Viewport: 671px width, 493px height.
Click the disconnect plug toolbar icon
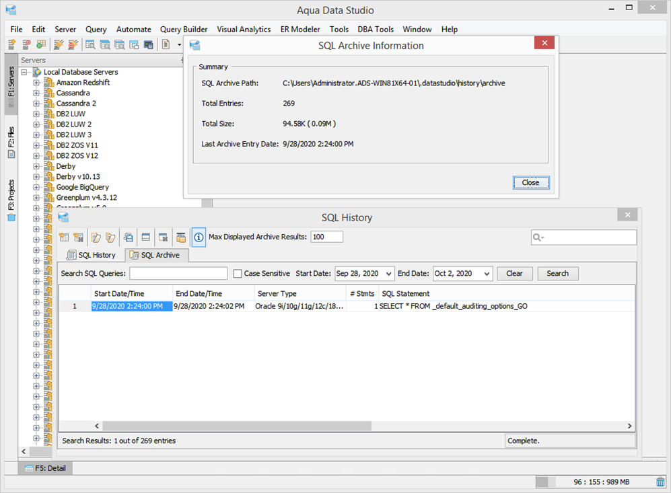73,44
